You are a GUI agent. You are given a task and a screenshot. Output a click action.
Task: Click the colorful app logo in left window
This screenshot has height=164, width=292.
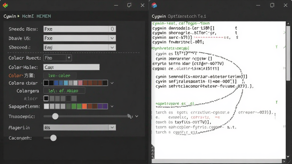click(x=5, y=5)
